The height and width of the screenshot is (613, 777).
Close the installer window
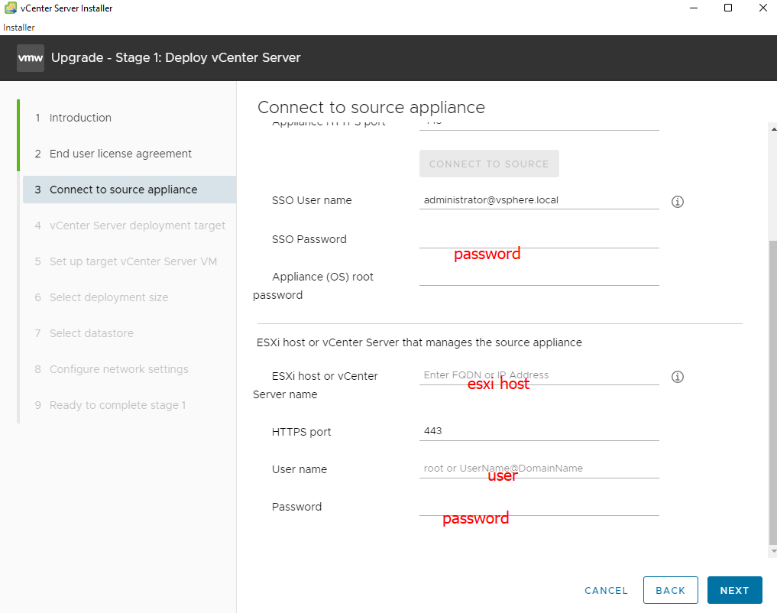(763, 8)
